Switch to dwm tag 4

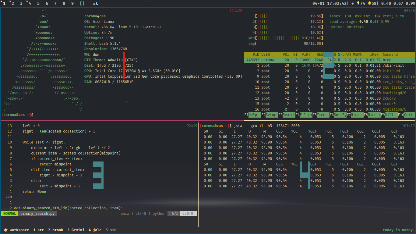(30, 3)
